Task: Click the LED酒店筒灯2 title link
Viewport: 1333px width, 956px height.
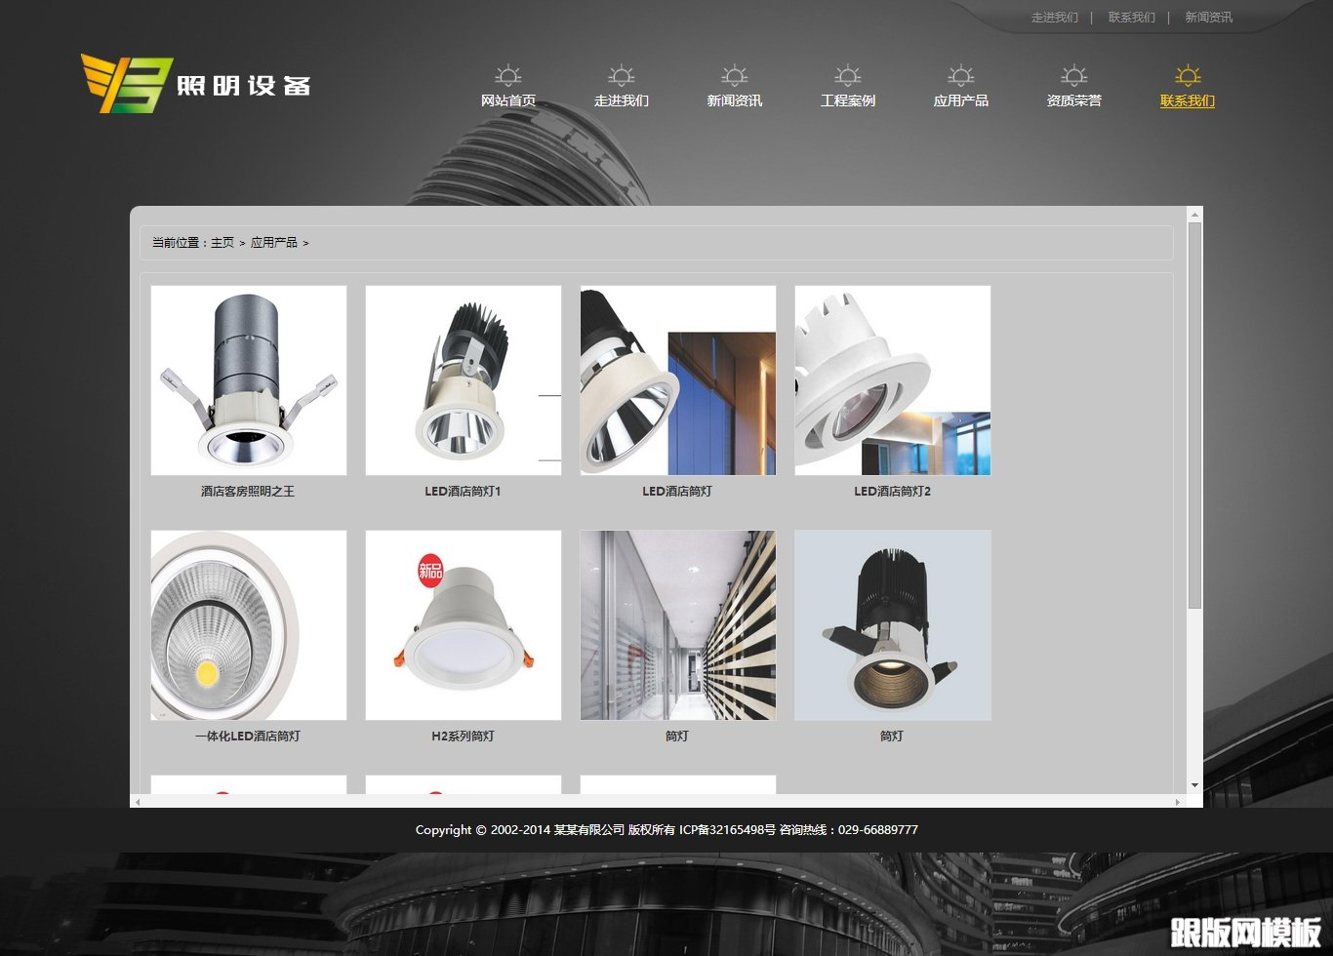Action: [892, 492]
